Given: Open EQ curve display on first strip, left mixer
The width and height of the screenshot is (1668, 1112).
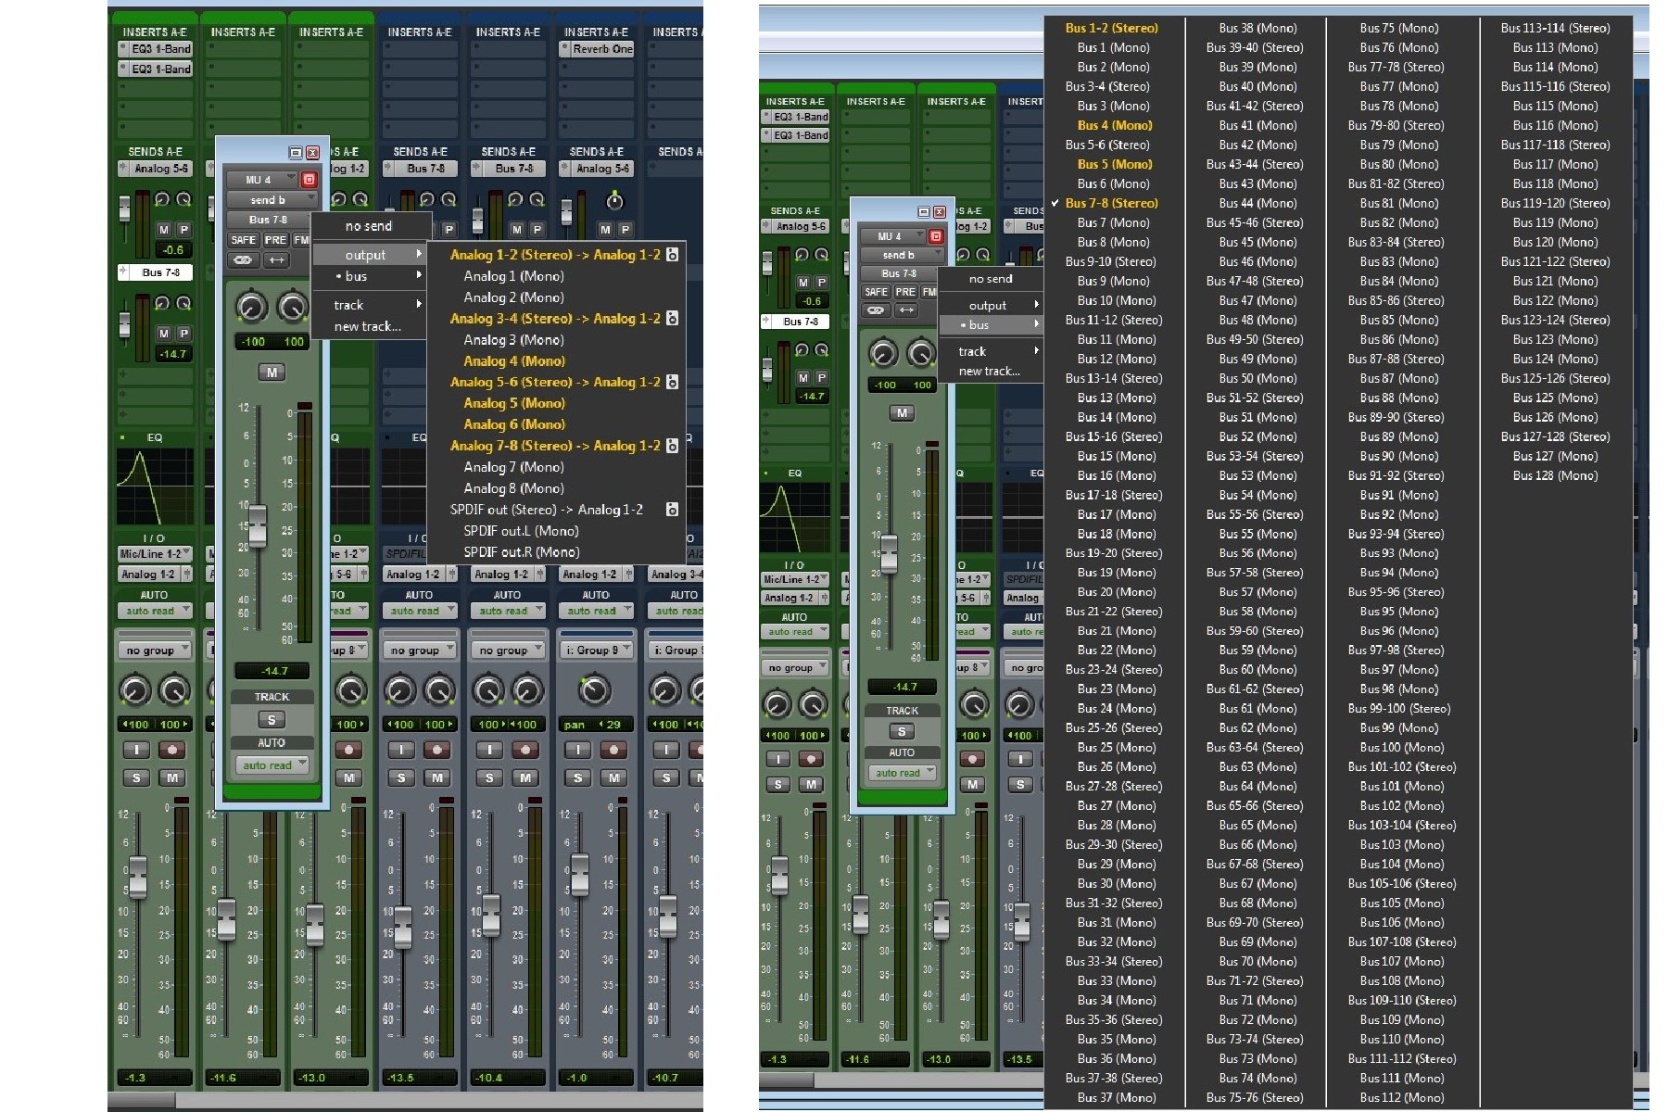Looking at the screenshot, I should (x=155, y=486).
